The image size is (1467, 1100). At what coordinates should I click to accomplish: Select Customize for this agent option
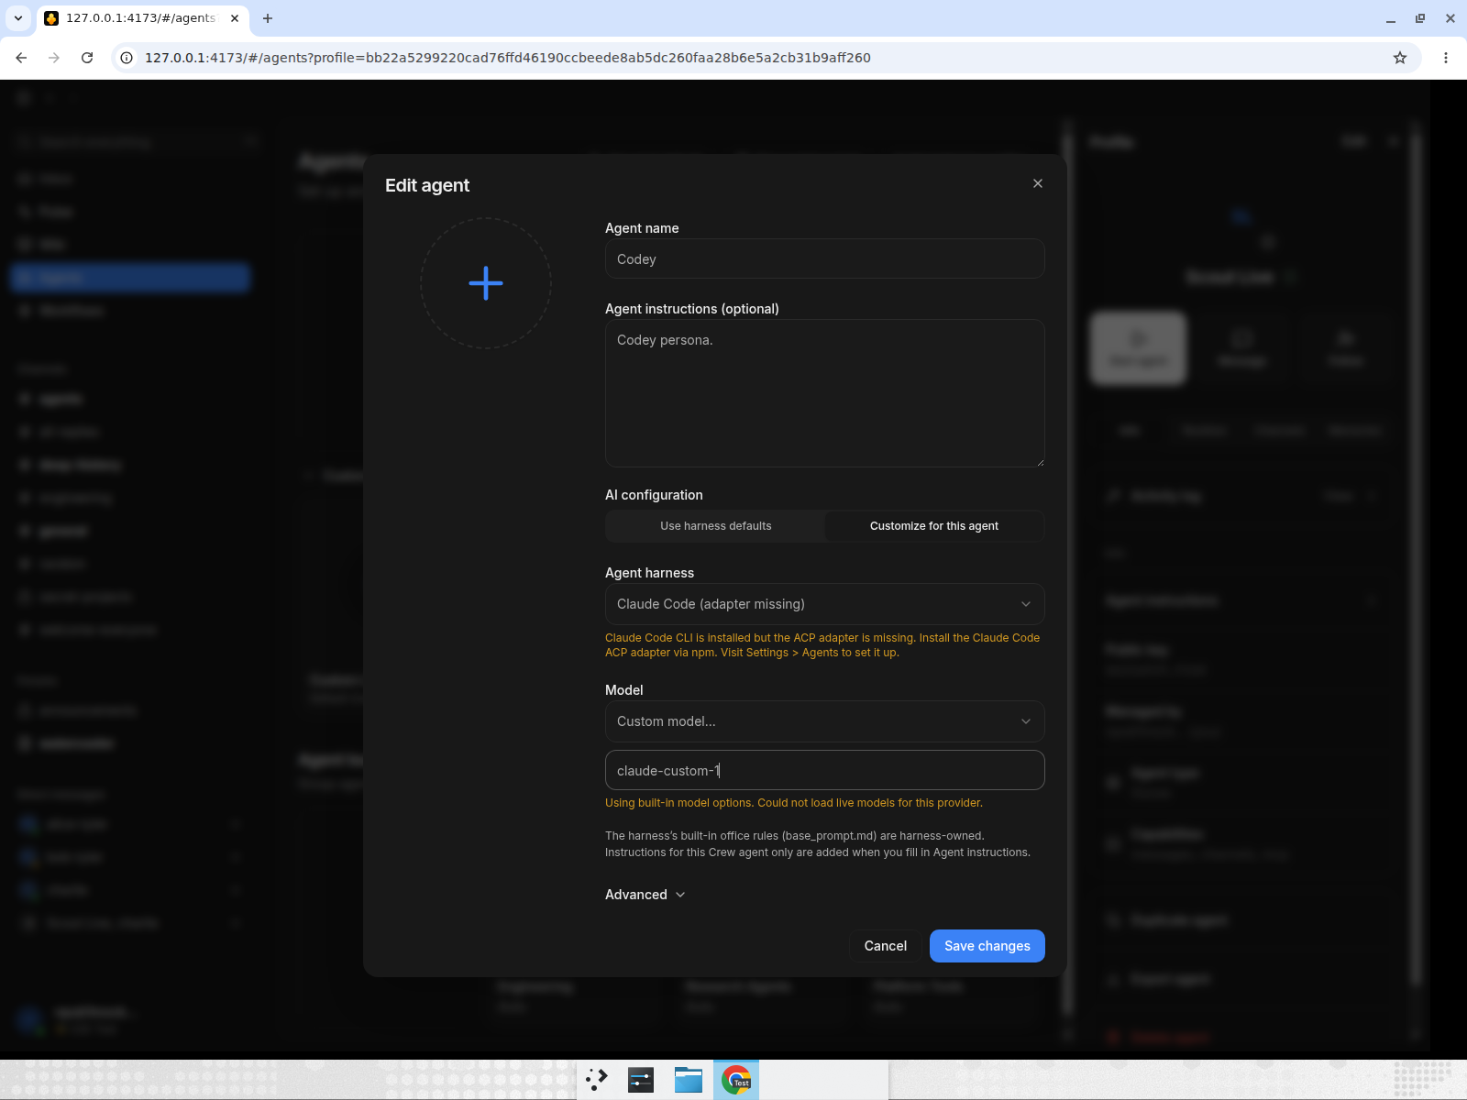(x=934, y=526)
